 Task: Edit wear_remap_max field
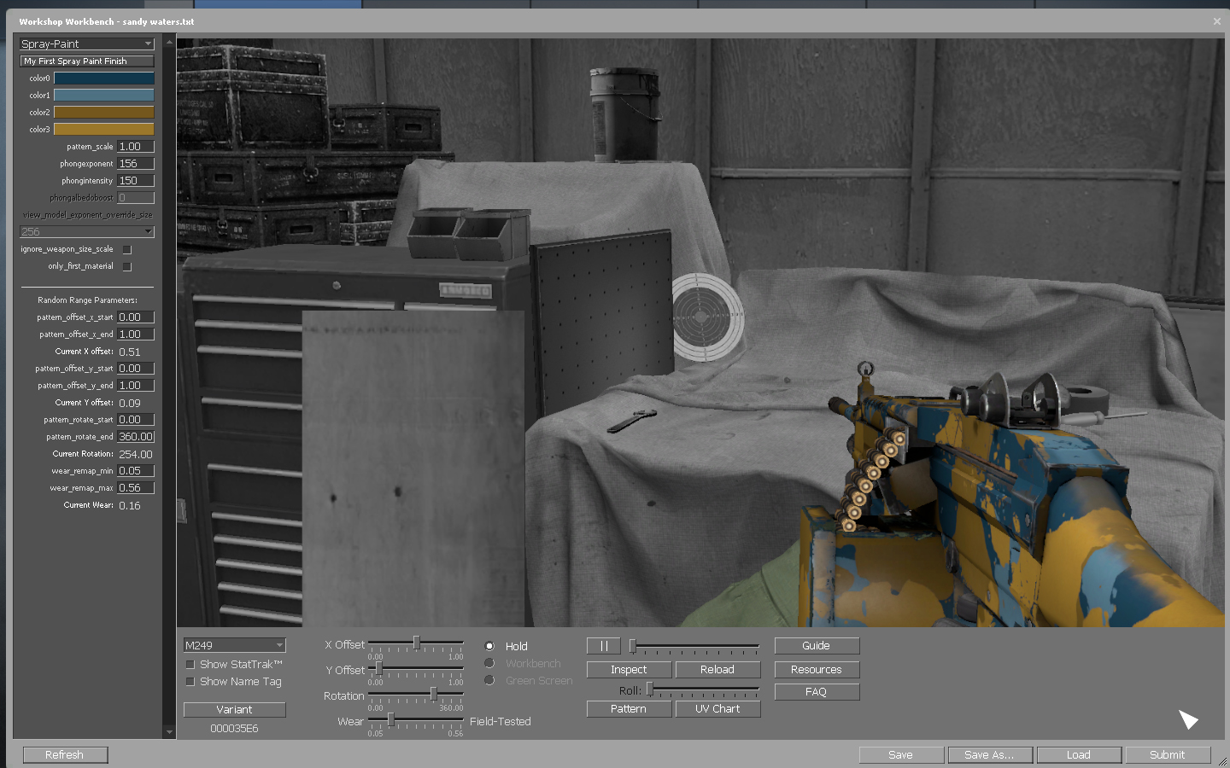point(136,488)
